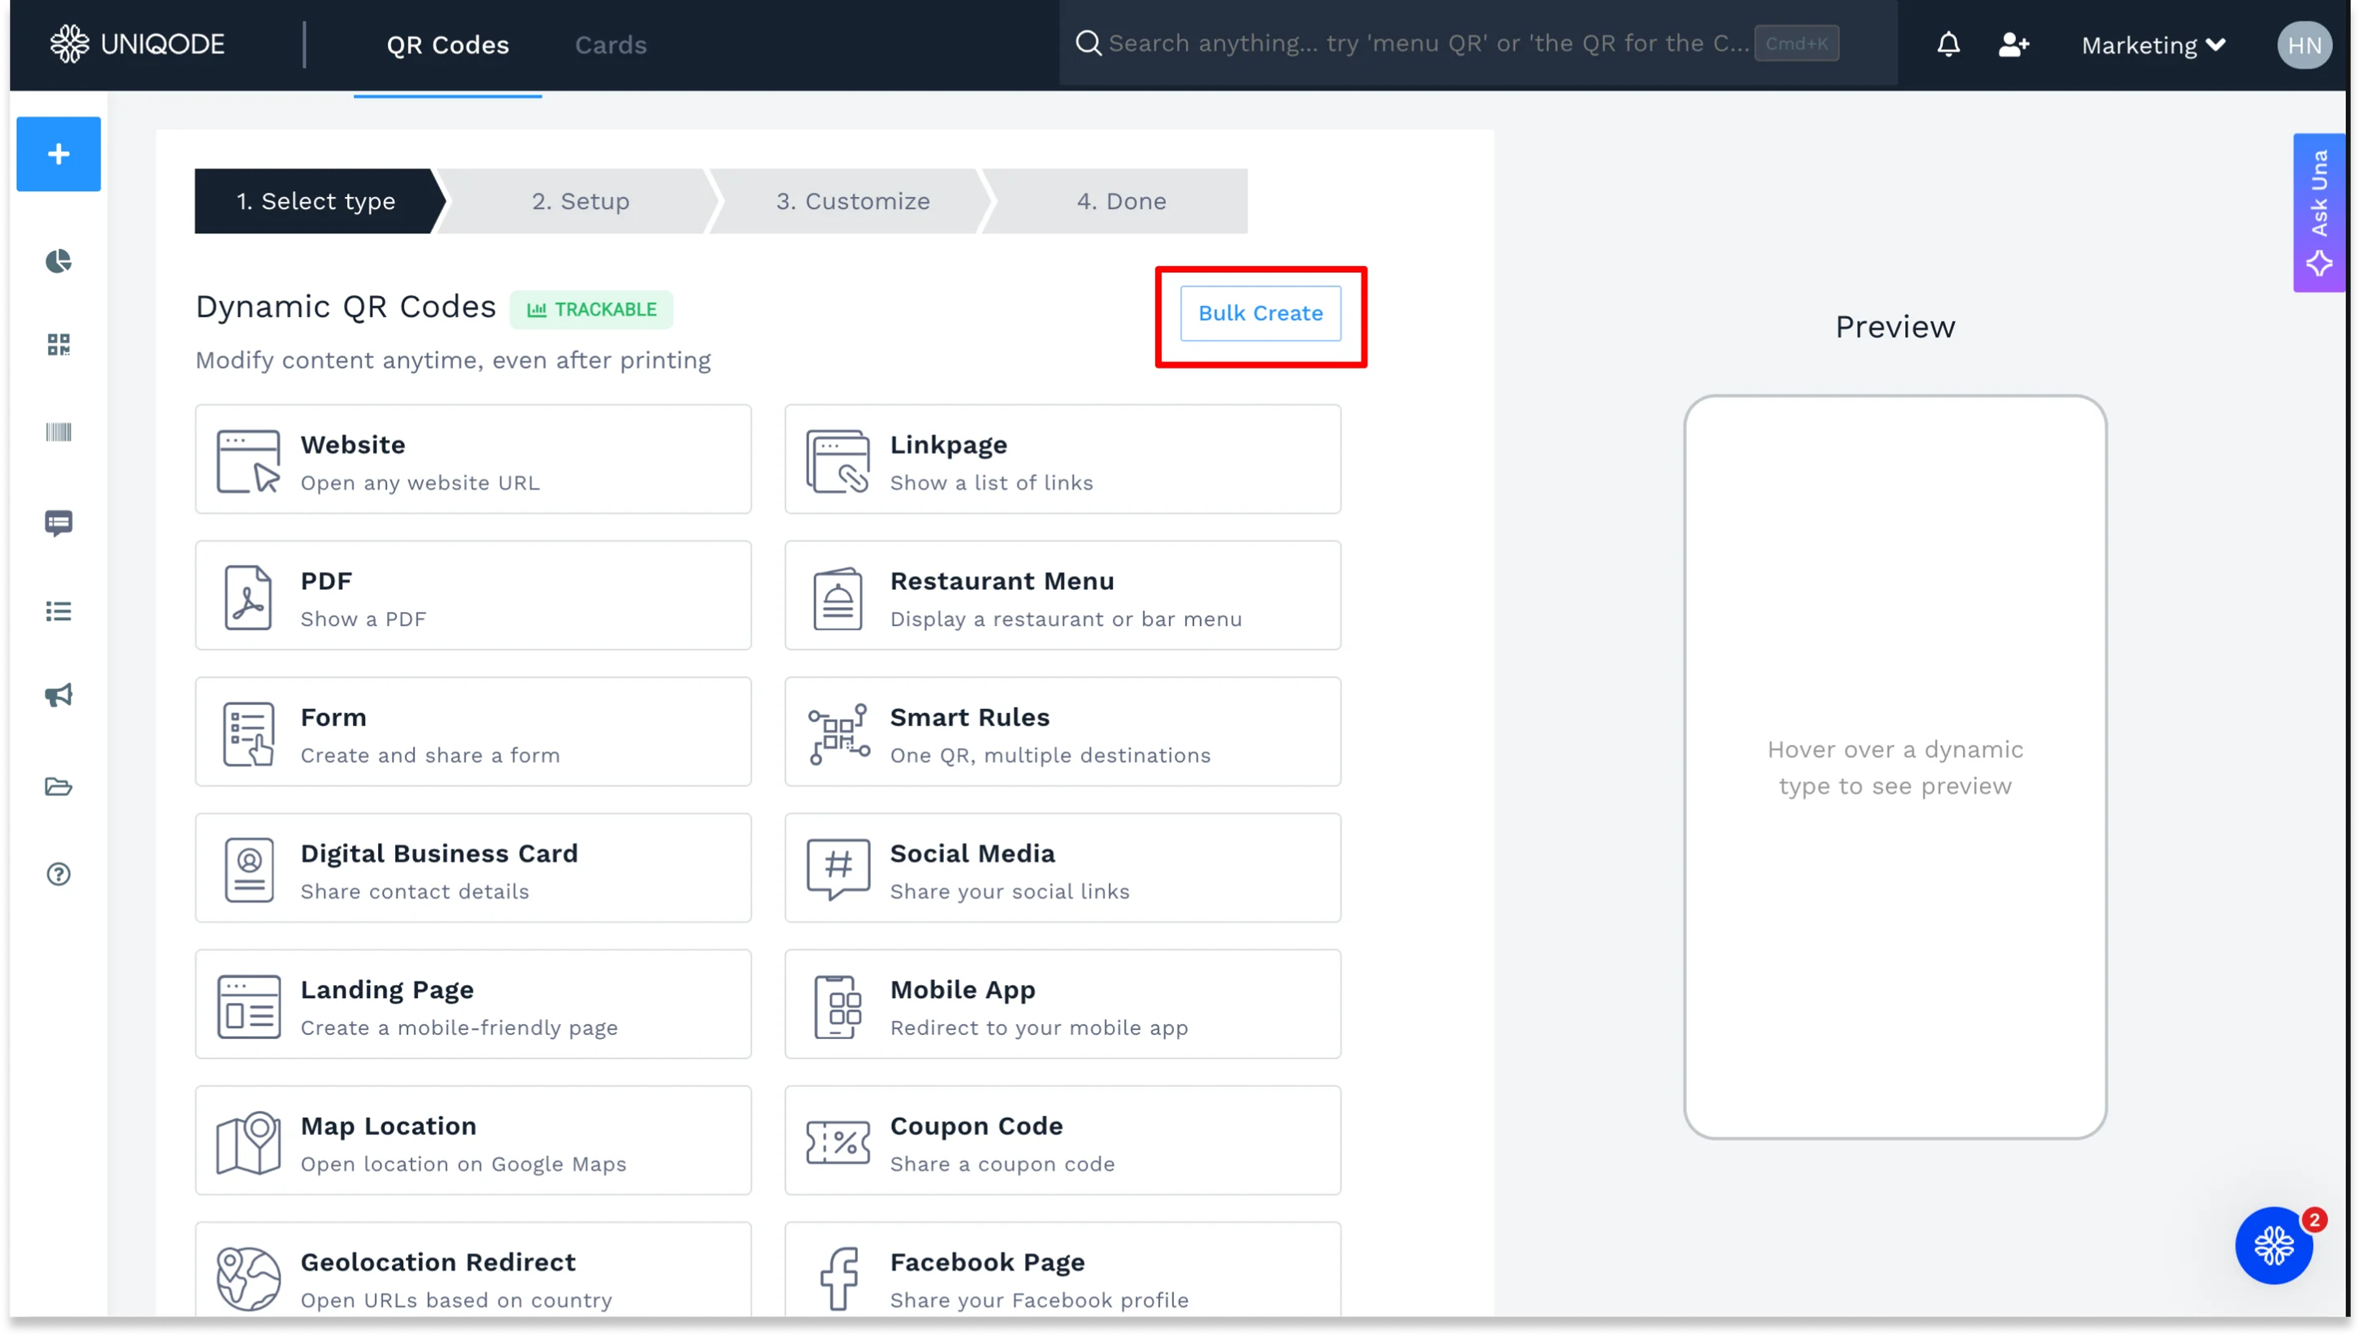Click the Linkpage icon

pos(838,461)
